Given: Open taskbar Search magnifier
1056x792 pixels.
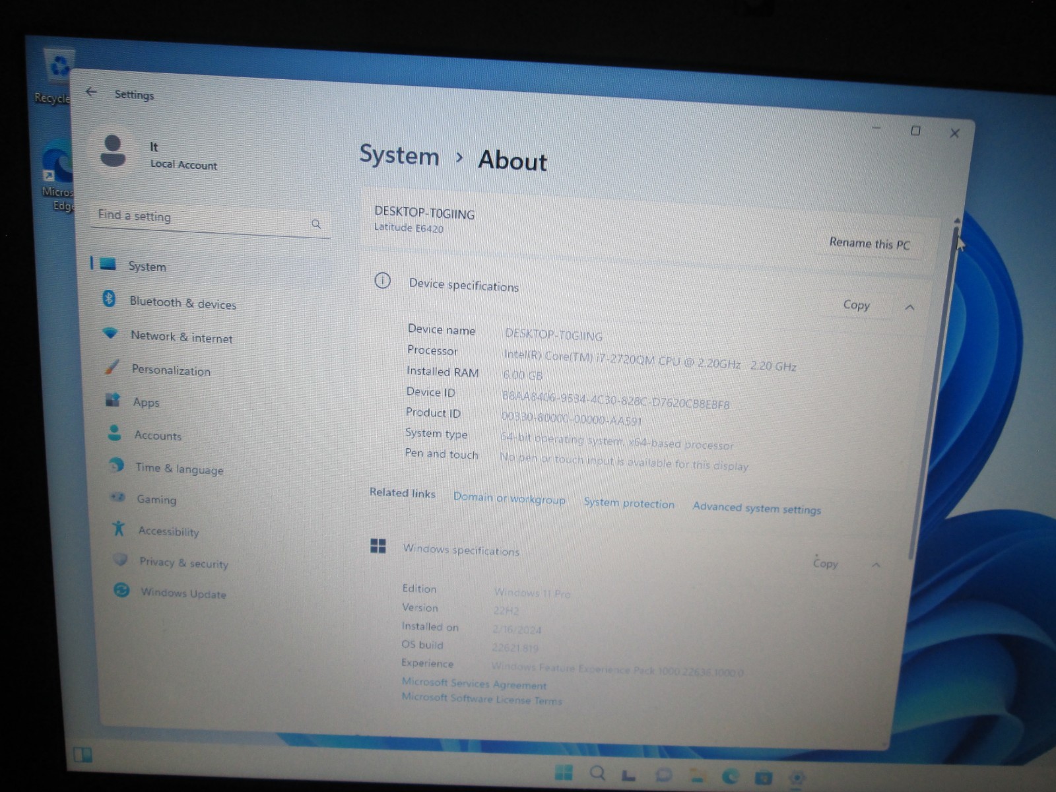Looking at the screenshot, I should tap(597, 773).
